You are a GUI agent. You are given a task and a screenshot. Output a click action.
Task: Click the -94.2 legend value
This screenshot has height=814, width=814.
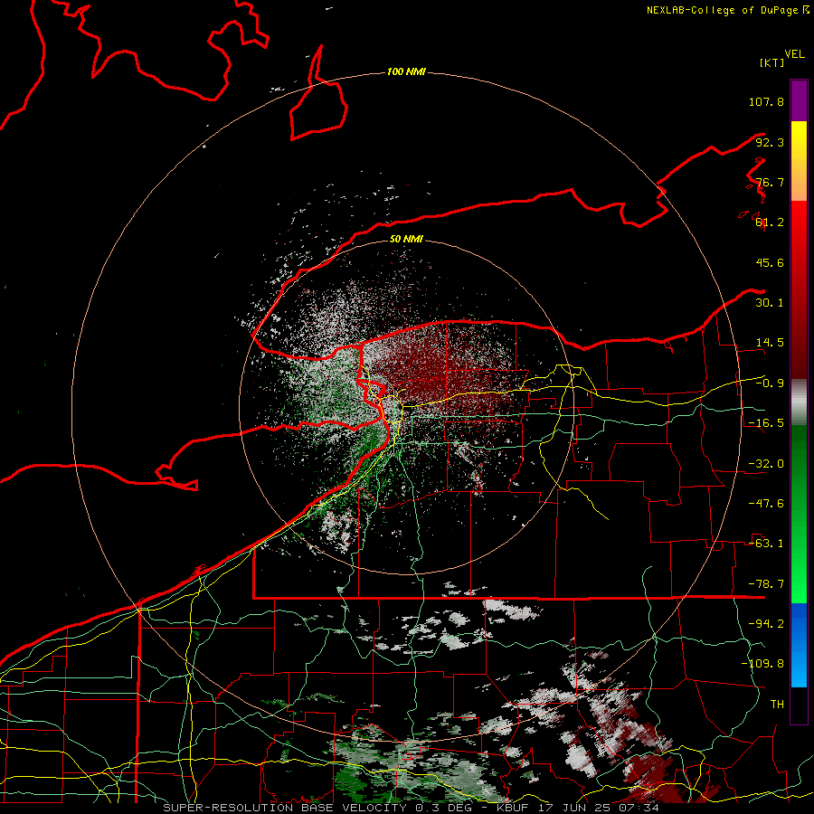[x=766, y=624]
